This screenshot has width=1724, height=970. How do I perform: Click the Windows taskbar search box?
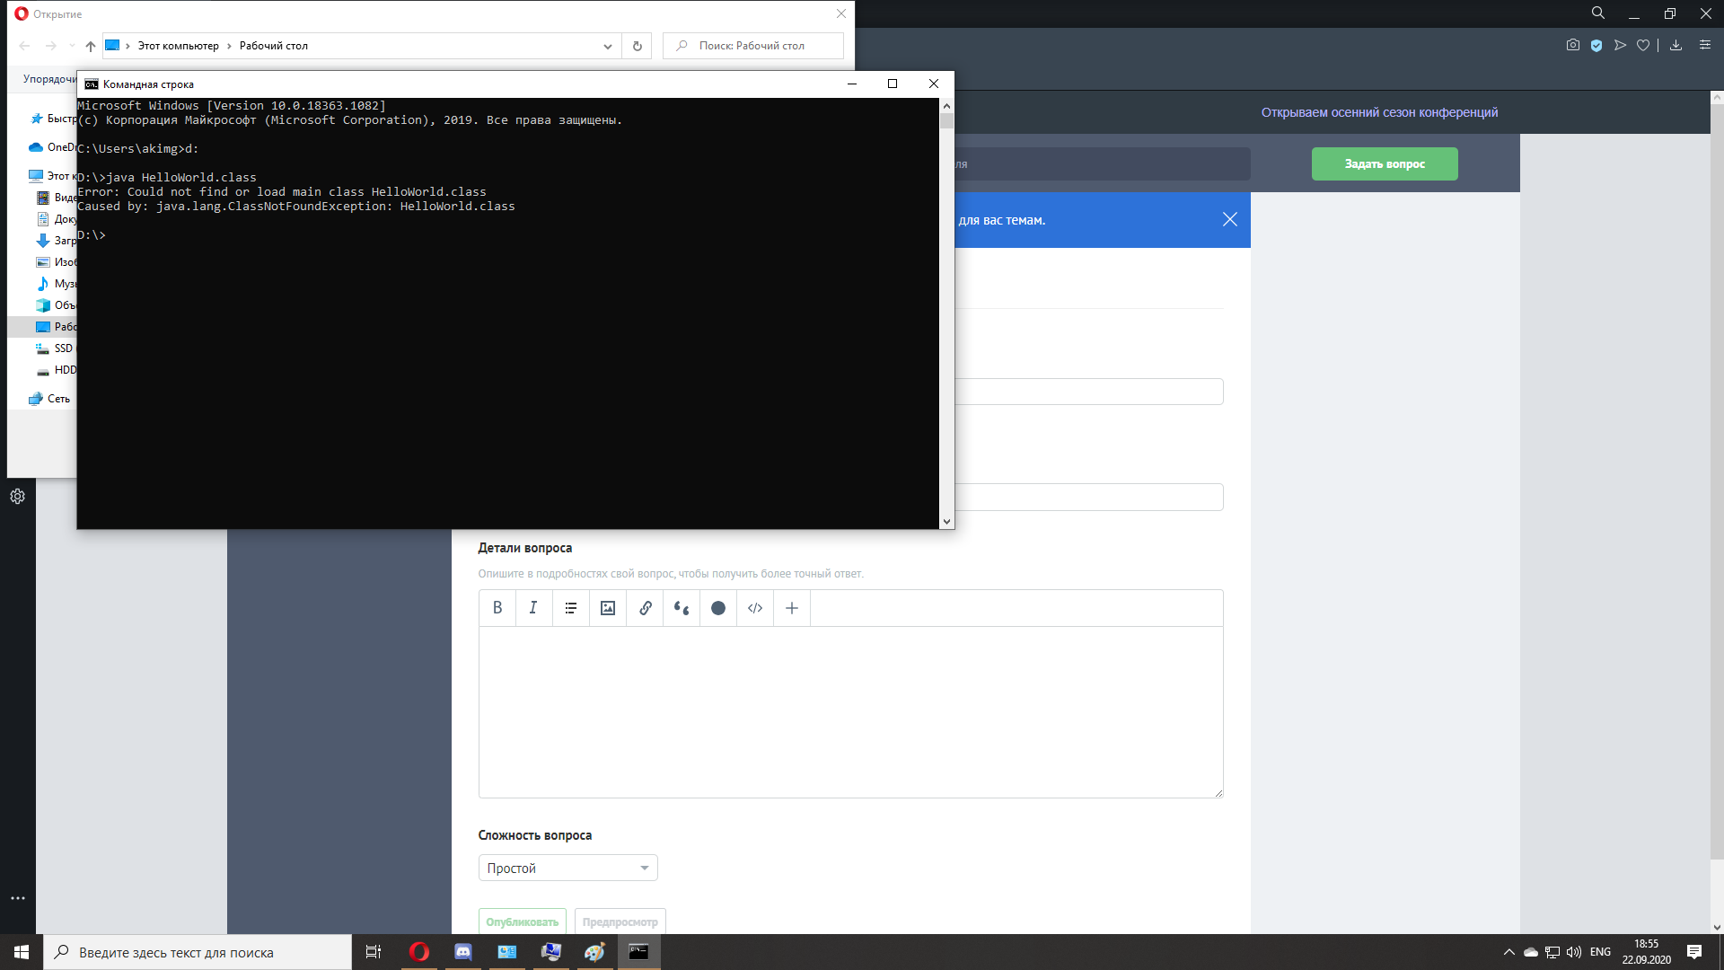tap(198, 952)
